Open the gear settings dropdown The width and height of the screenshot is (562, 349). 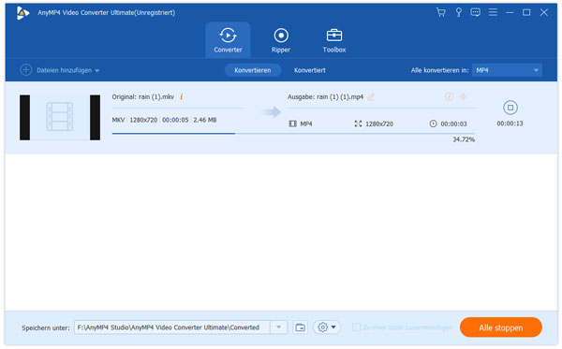[327, 327]
